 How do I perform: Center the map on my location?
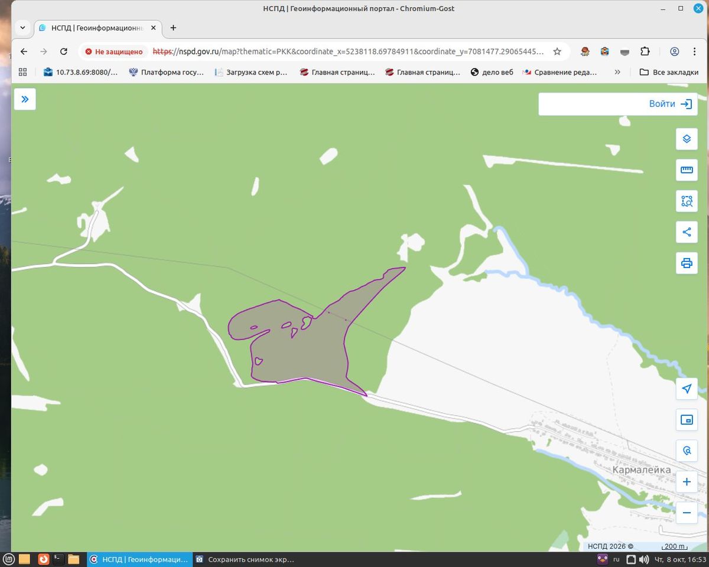click(x=687, y=389)
